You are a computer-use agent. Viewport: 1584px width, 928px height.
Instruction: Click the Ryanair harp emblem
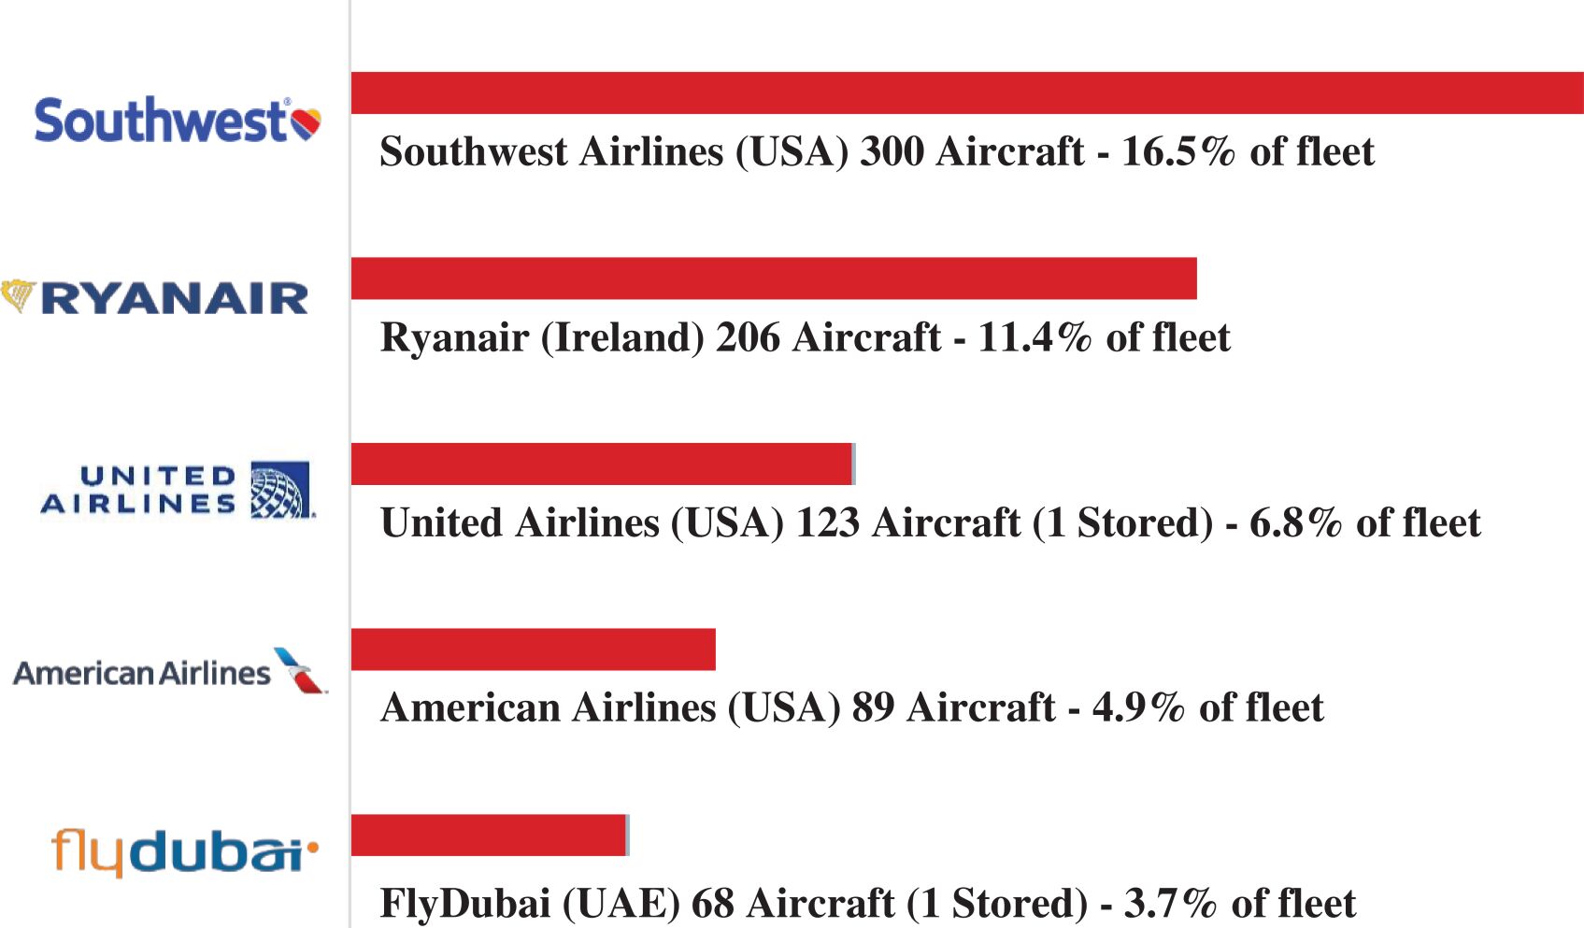[x=19, y=295]
